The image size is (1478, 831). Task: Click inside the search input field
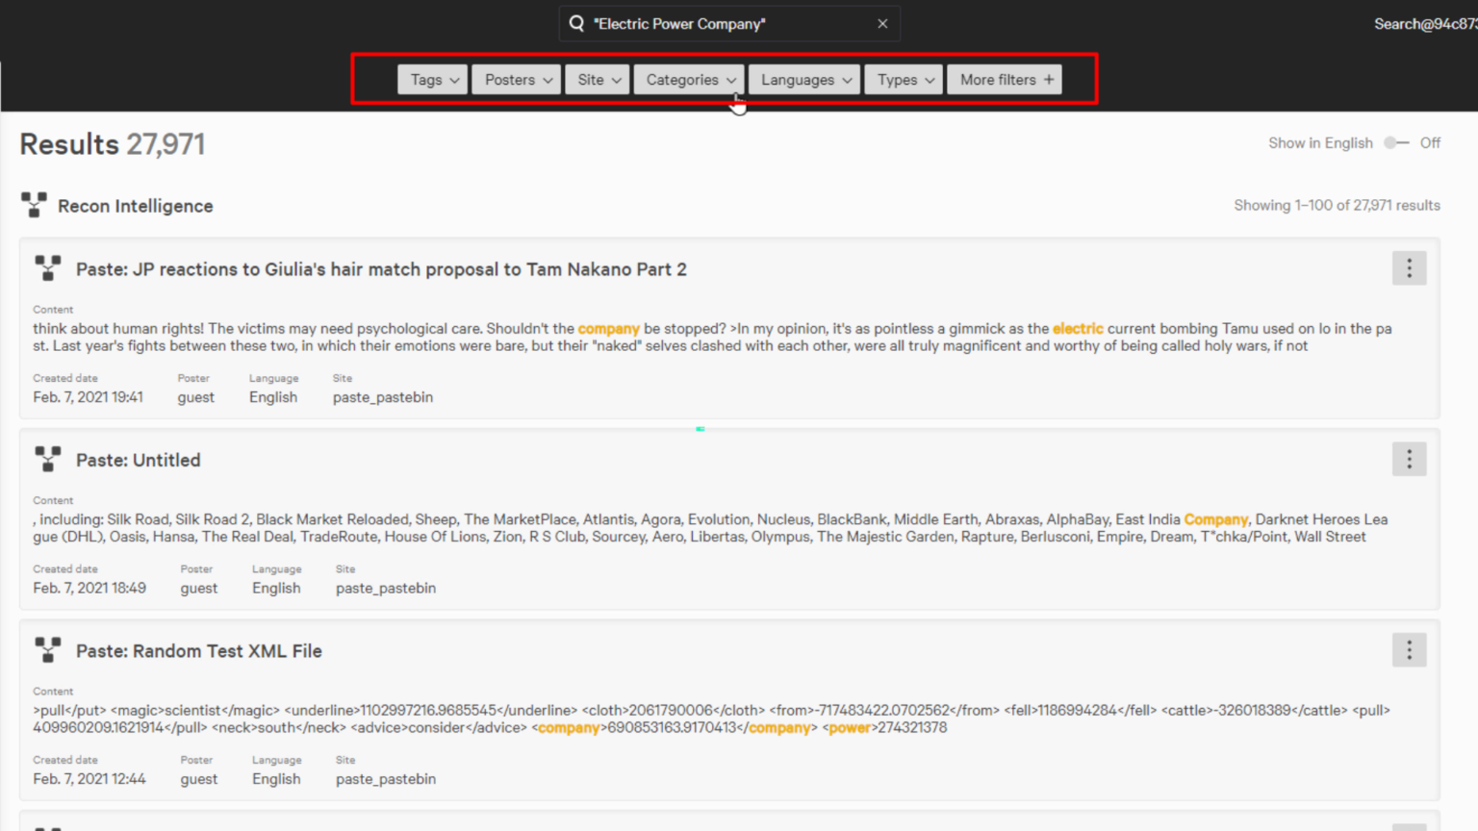click(729, 23)
